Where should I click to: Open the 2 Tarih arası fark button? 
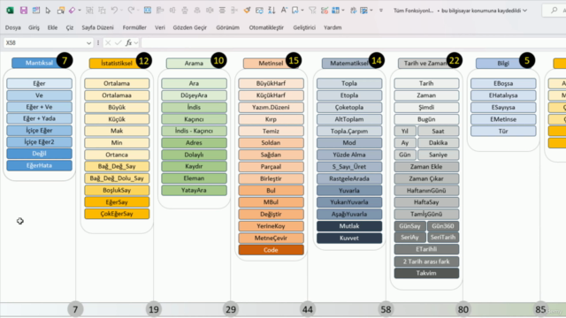426,261
